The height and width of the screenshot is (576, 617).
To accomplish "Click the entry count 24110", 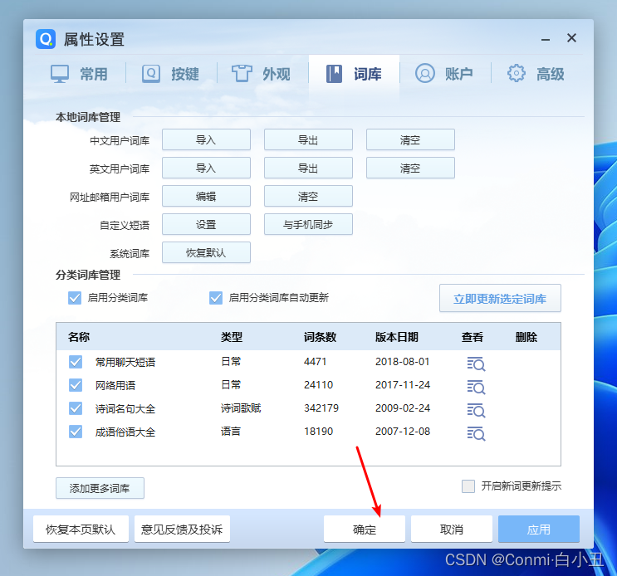I will coord(318,385).
